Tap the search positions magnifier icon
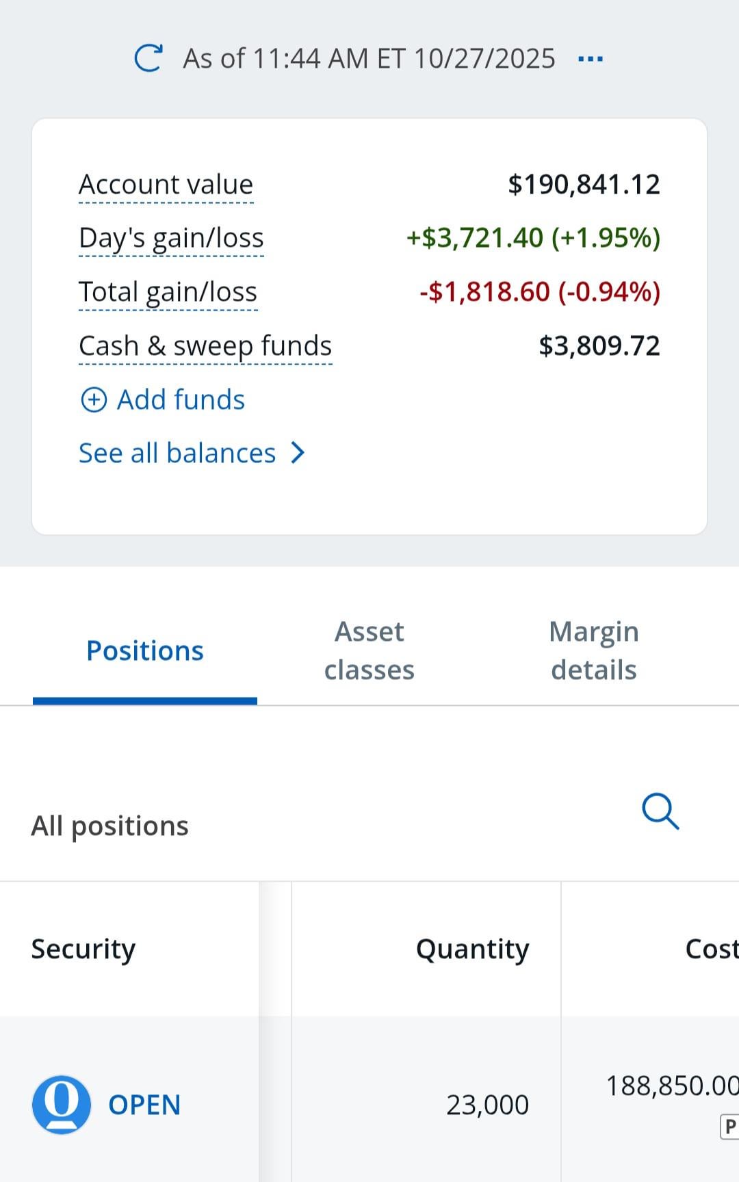This screenshot has width=739, height=1182. pos(660,812)
